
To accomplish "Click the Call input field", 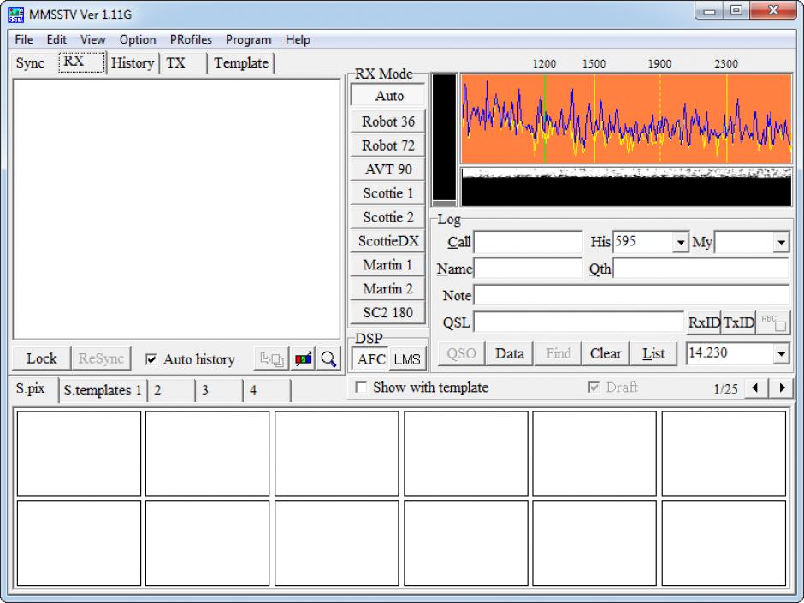I will point(528,243).
